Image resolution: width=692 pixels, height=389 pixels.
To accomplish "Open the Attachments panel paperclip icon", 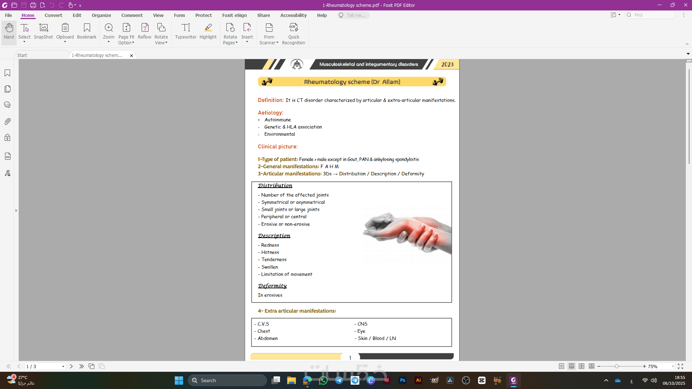I will click(7, 121).
